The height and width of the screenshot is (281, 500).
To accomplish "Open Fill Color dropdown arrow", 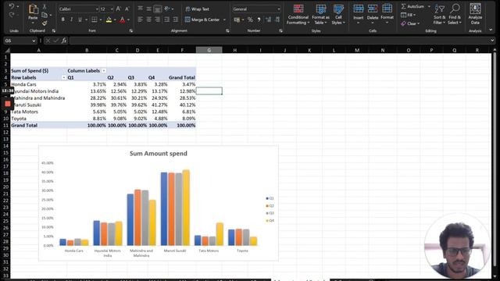I will (115, 20).
